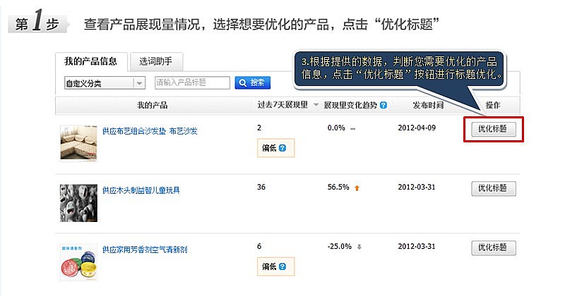The height and width of the screenshot is (296, 565).
Task: Click the 发布时间 column header
Action: (428, 105)
